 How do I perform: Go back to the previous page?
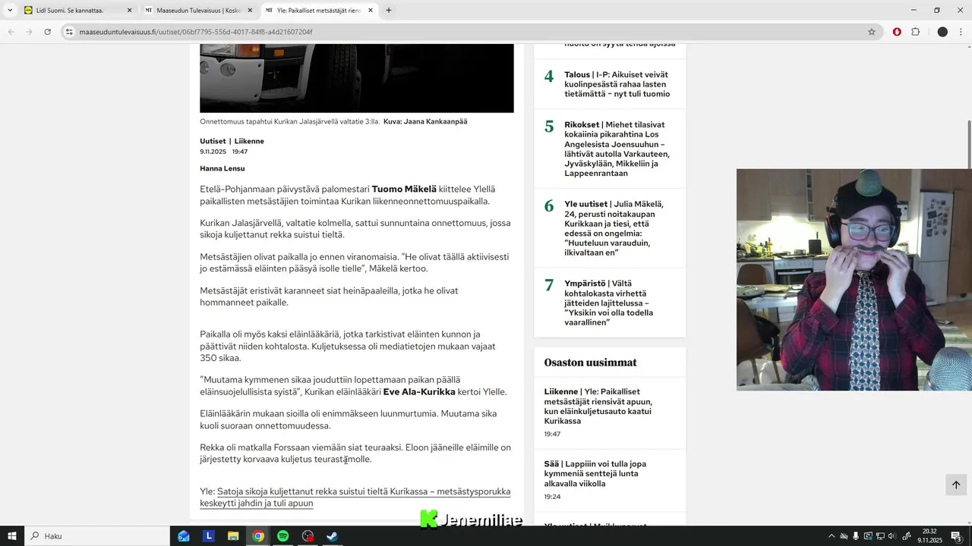(x=11, y=32)
